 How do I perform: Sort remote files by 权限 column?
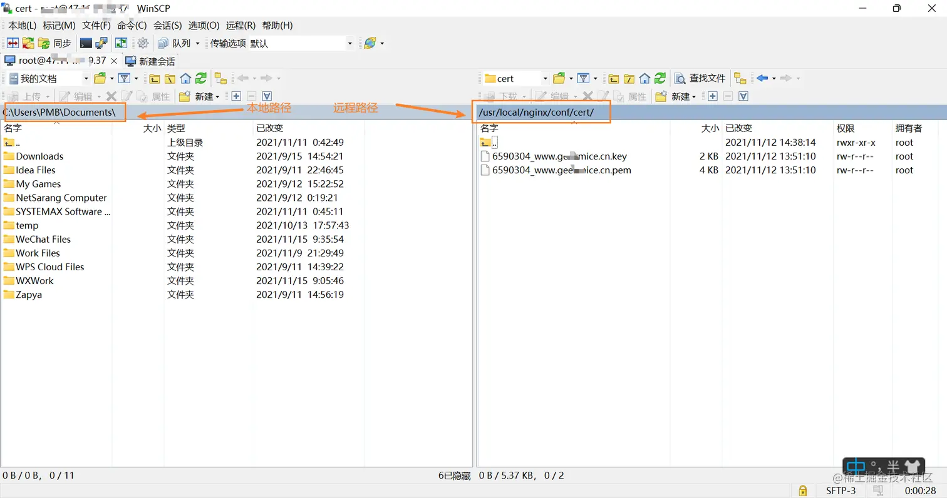pos(862,128)
